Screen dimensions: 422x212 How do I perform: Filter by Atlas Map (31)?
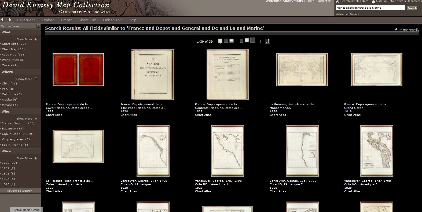13,54
